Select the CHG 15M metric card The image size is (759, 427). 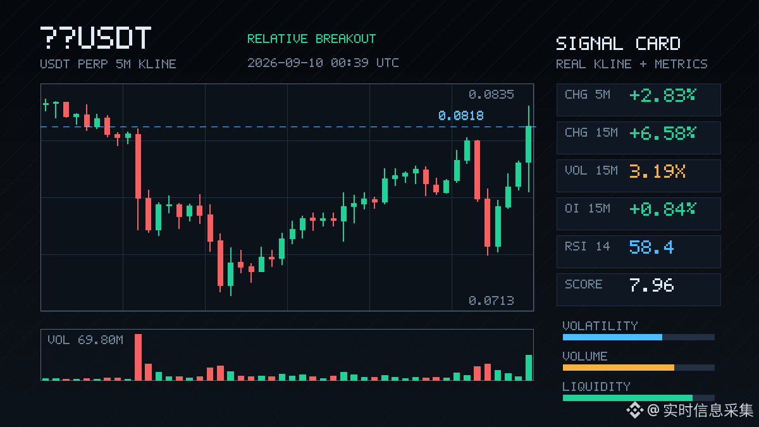[638, 137]
